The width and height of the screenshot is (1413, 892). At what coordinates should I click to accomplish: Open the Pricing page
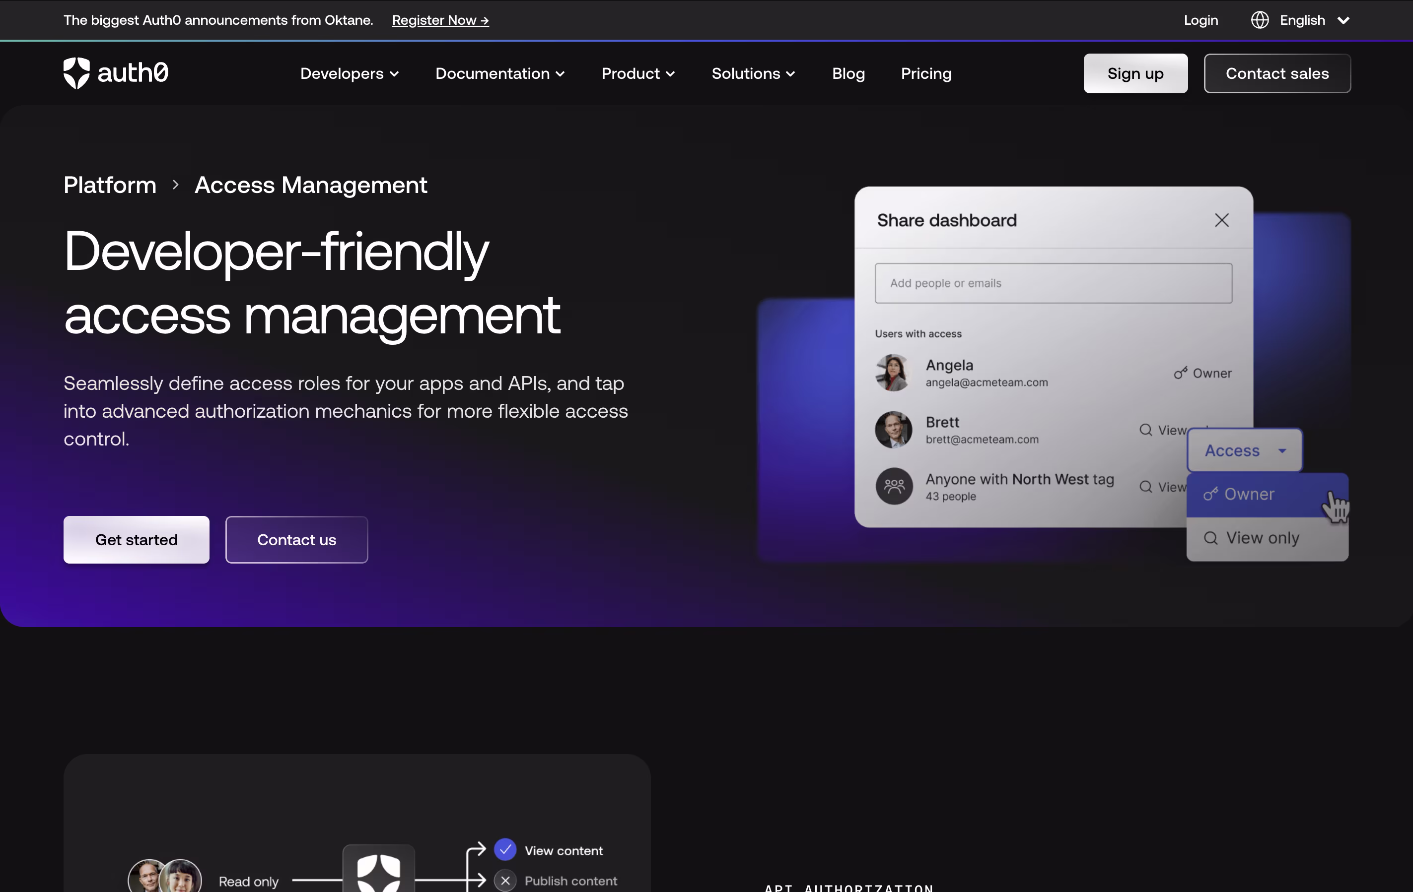[x=926, y=73]
